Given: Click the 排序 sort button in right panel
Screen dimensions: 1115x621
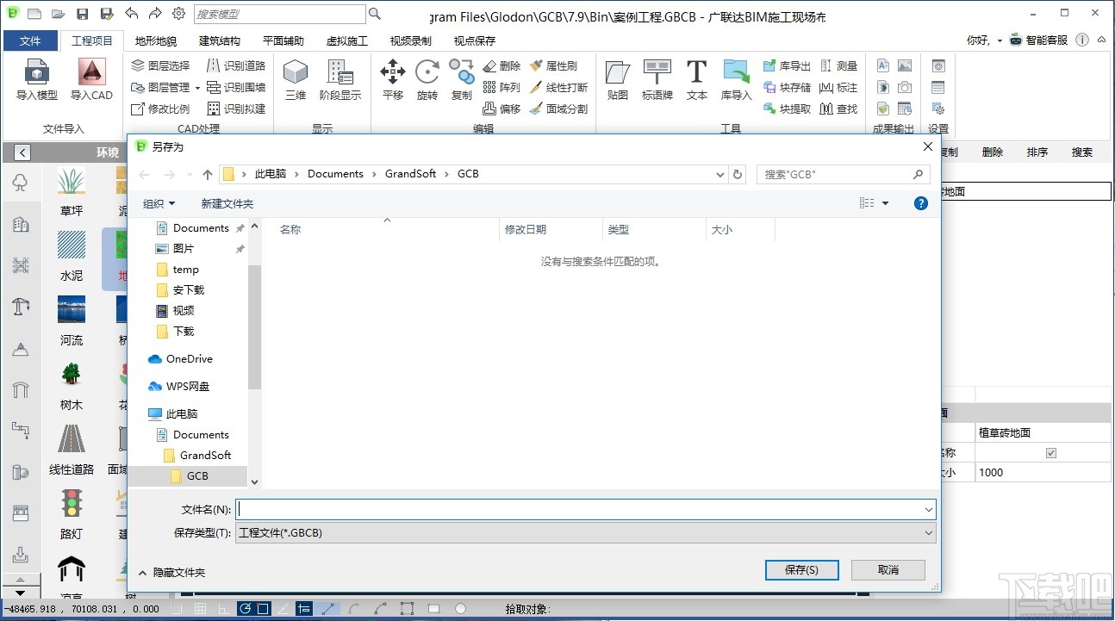Looking at the screenshot, I should 1037,152.
